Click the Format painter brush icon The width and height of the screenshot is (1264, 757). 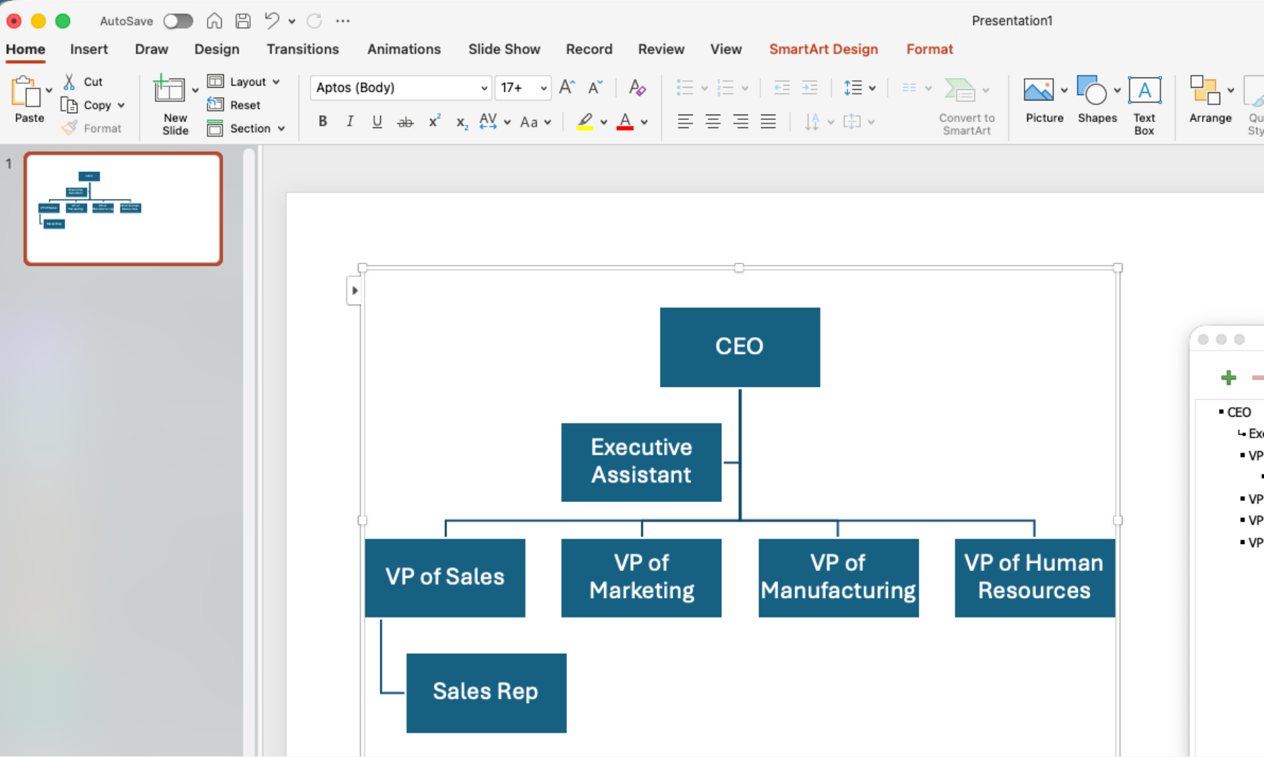pyautogui.click(x=70, y=127)
